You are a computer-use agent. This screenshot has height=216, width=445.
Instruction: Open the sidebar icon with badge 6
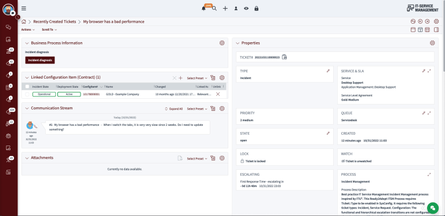tap(9, 88)
